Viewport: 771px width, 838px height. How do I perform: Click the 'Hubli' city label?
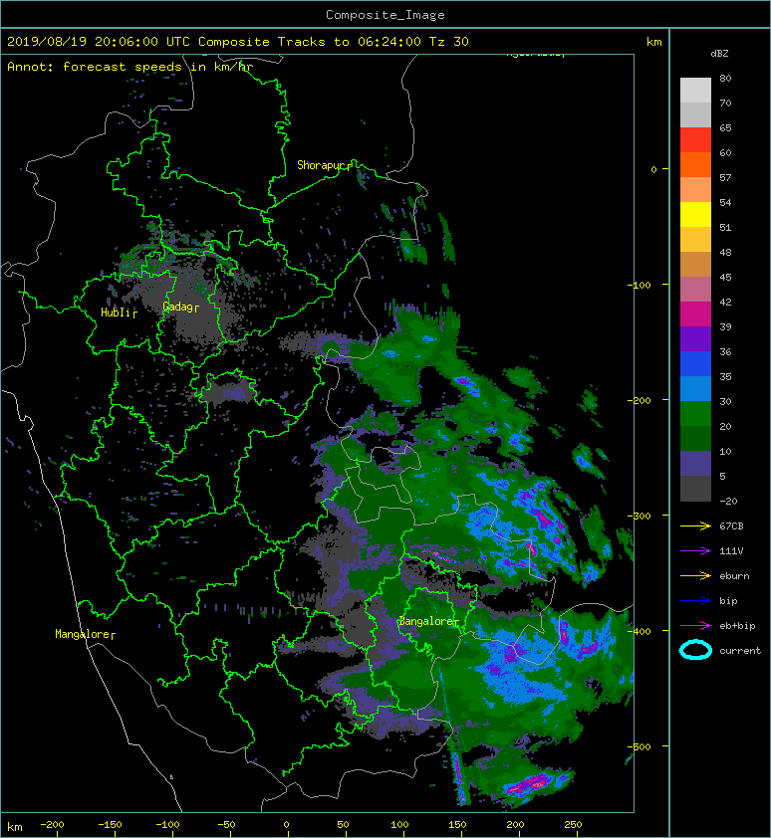tap(116, 313)
